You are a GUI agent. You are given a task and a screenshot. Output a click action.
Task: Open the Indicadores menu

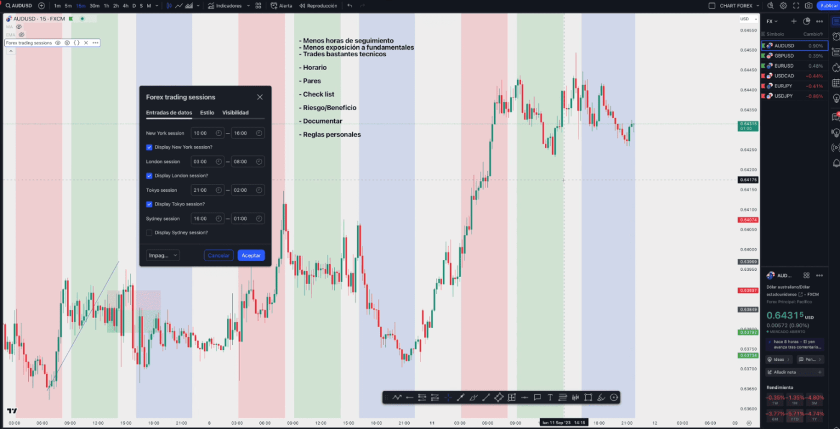(x=225, y=5)
